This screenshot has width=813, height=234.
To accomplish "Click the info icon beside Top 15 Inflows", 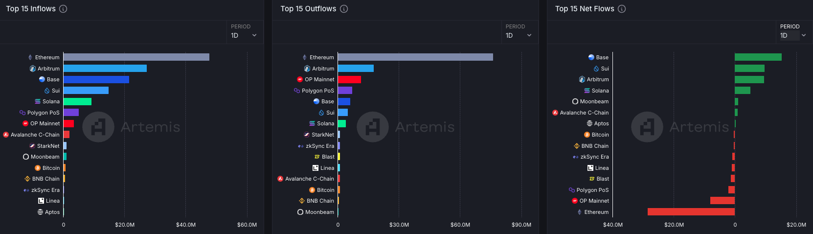I will [x=63, y=9].
